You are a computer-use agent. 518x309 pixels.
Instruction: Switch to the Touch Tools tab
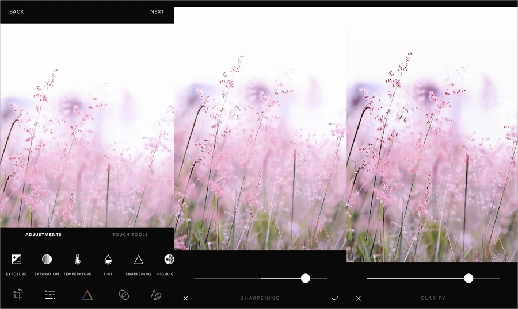pos(130,234)
